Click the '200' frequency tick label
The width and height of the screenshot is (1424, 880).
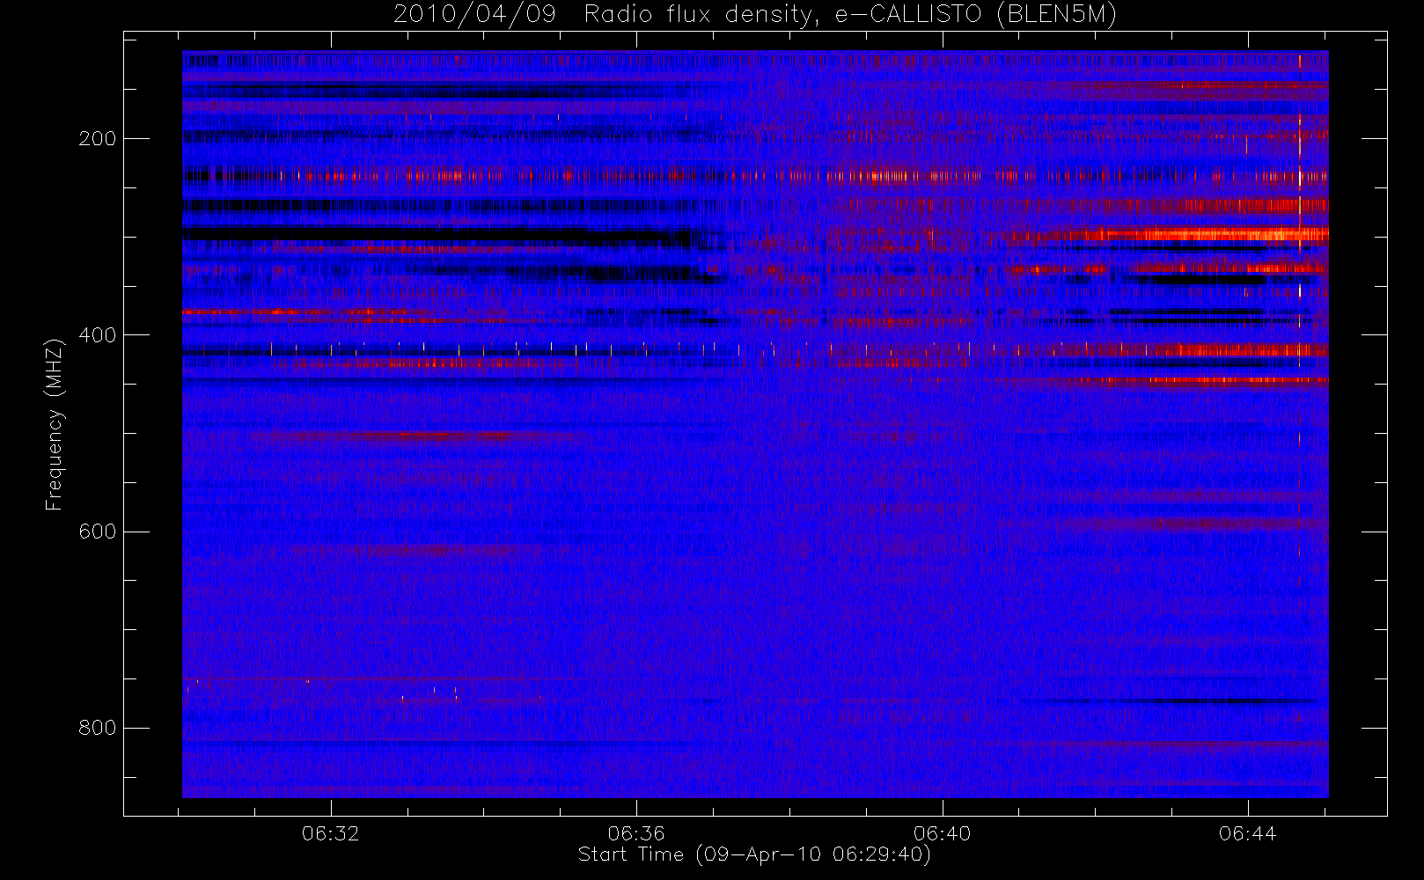coord(97,139)
